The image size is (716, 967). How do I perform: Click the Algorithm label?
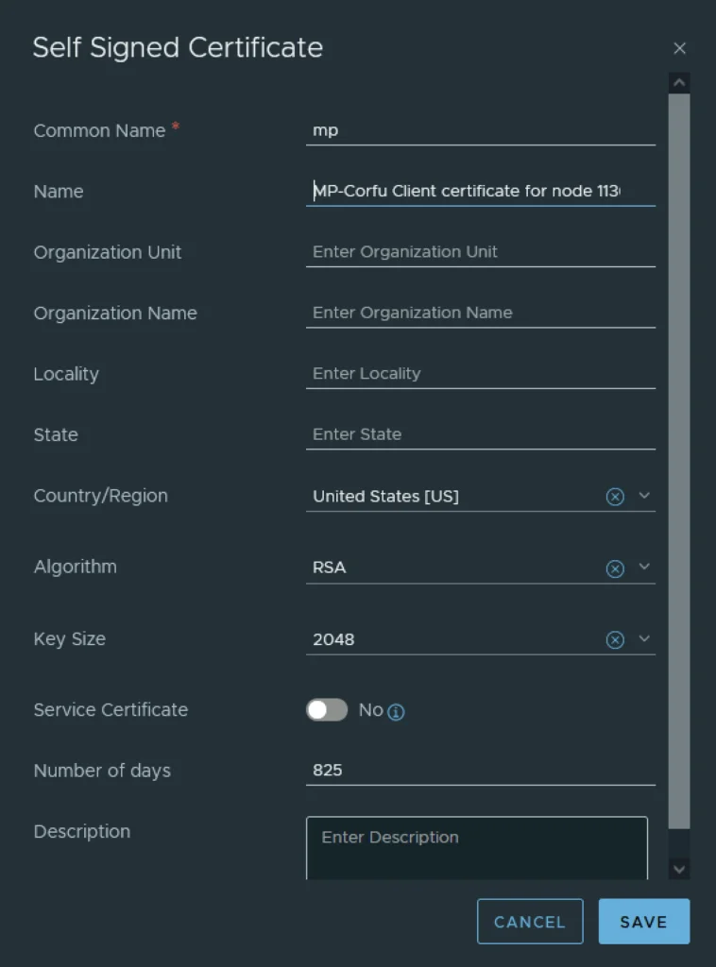[75, 567]
